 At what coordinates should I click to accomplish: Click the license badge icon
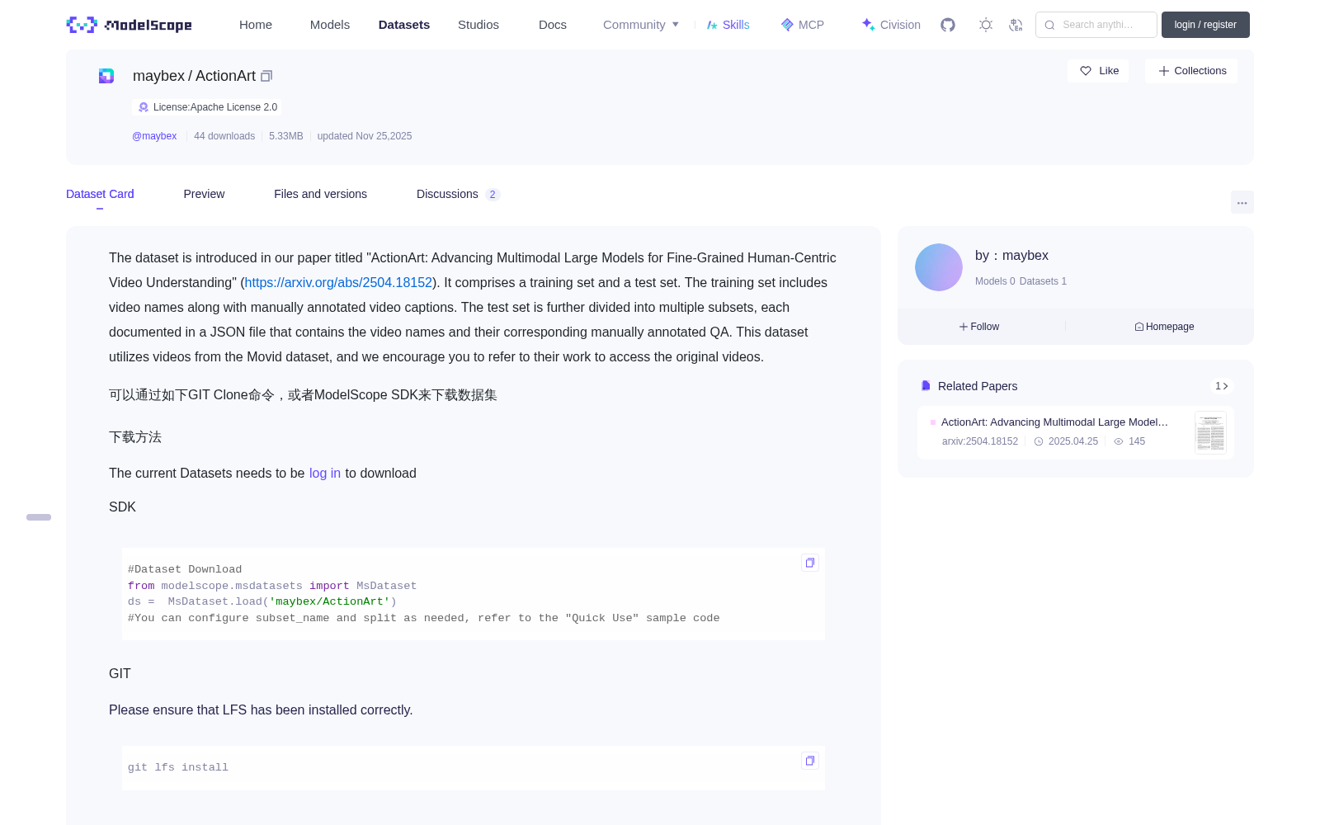tap(144, 107)
